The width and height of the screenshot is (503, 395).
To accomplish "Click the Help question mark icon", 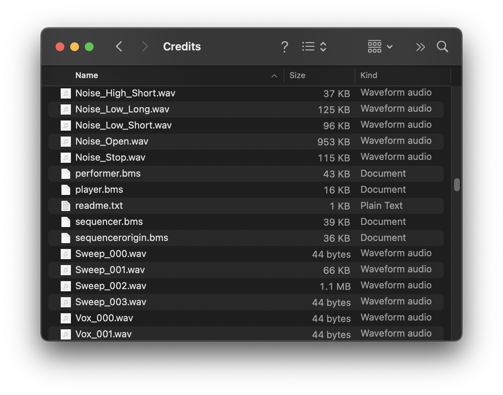I will [285, 47].
